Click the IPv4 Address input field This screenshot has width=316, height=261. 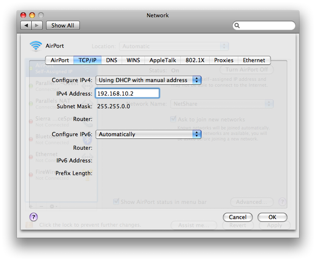coord(127,93)
